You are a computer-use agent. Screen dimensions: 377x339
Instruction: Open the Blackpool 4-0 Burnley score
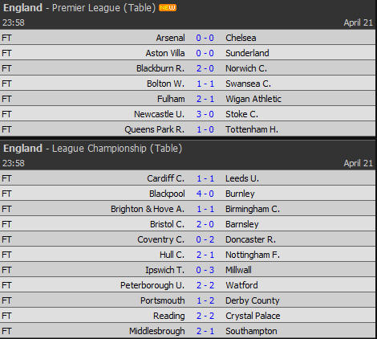point(205,194)
